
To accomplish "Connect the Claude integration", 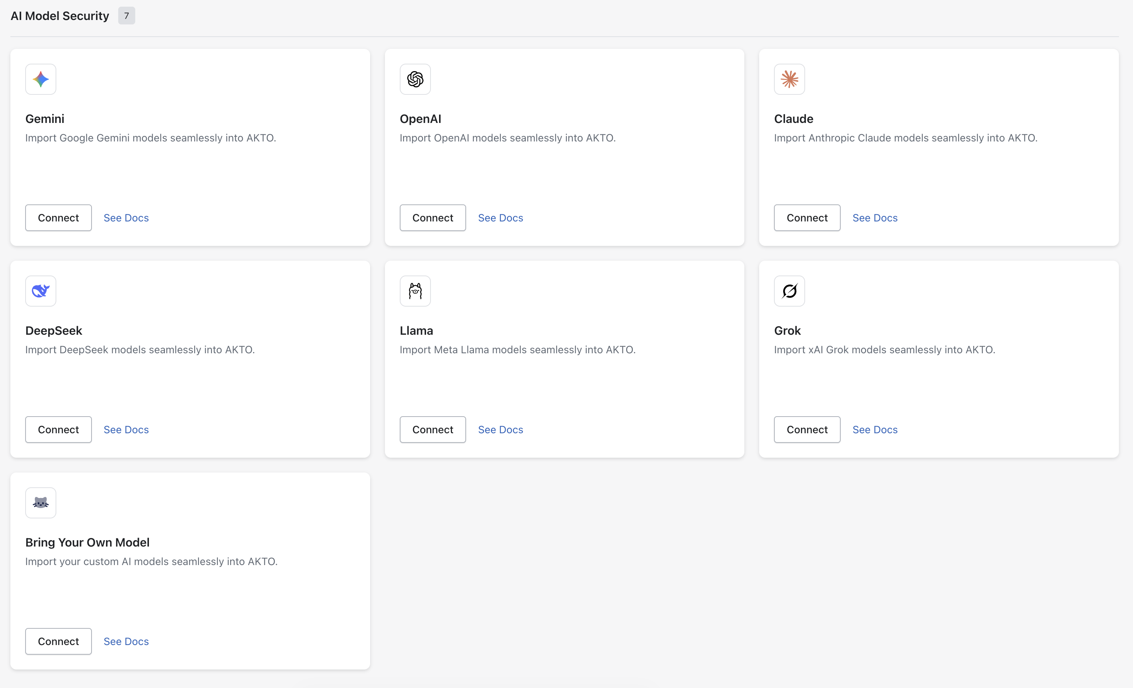I will click(x=807, y=218).
